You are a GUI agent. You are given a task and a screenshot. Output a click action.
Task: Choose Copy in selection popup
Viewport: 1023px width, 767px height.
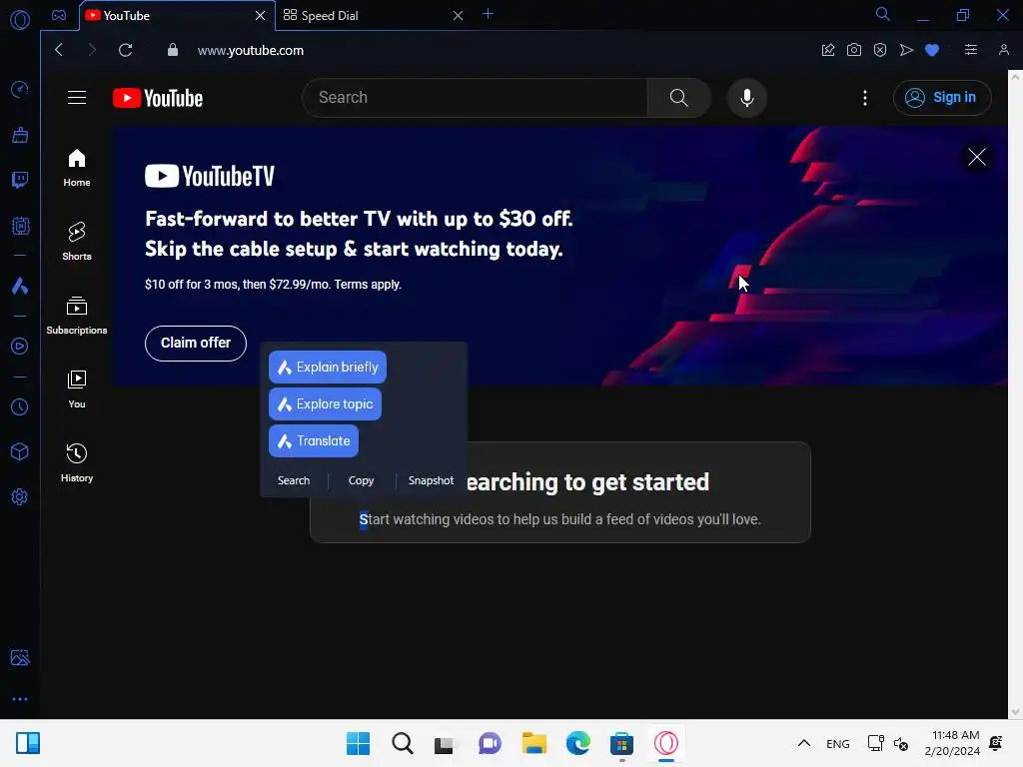pos(361,480)
